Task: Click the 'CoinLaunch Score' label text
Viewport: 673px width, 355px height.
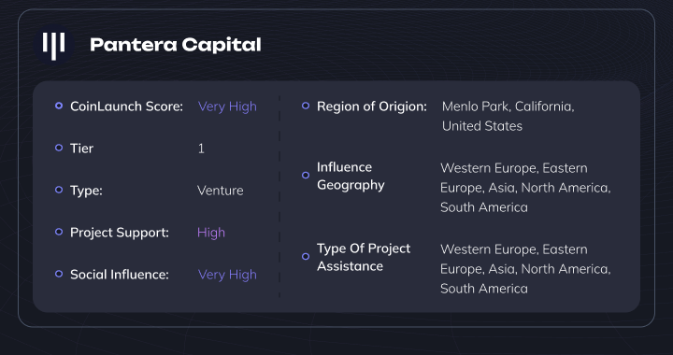Action: pos(126,106)
